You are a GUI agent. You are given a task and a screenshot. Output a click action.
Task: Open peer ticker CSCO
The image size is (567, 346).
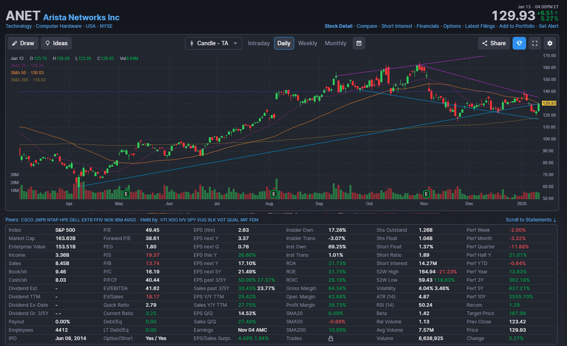pos(27,220)
